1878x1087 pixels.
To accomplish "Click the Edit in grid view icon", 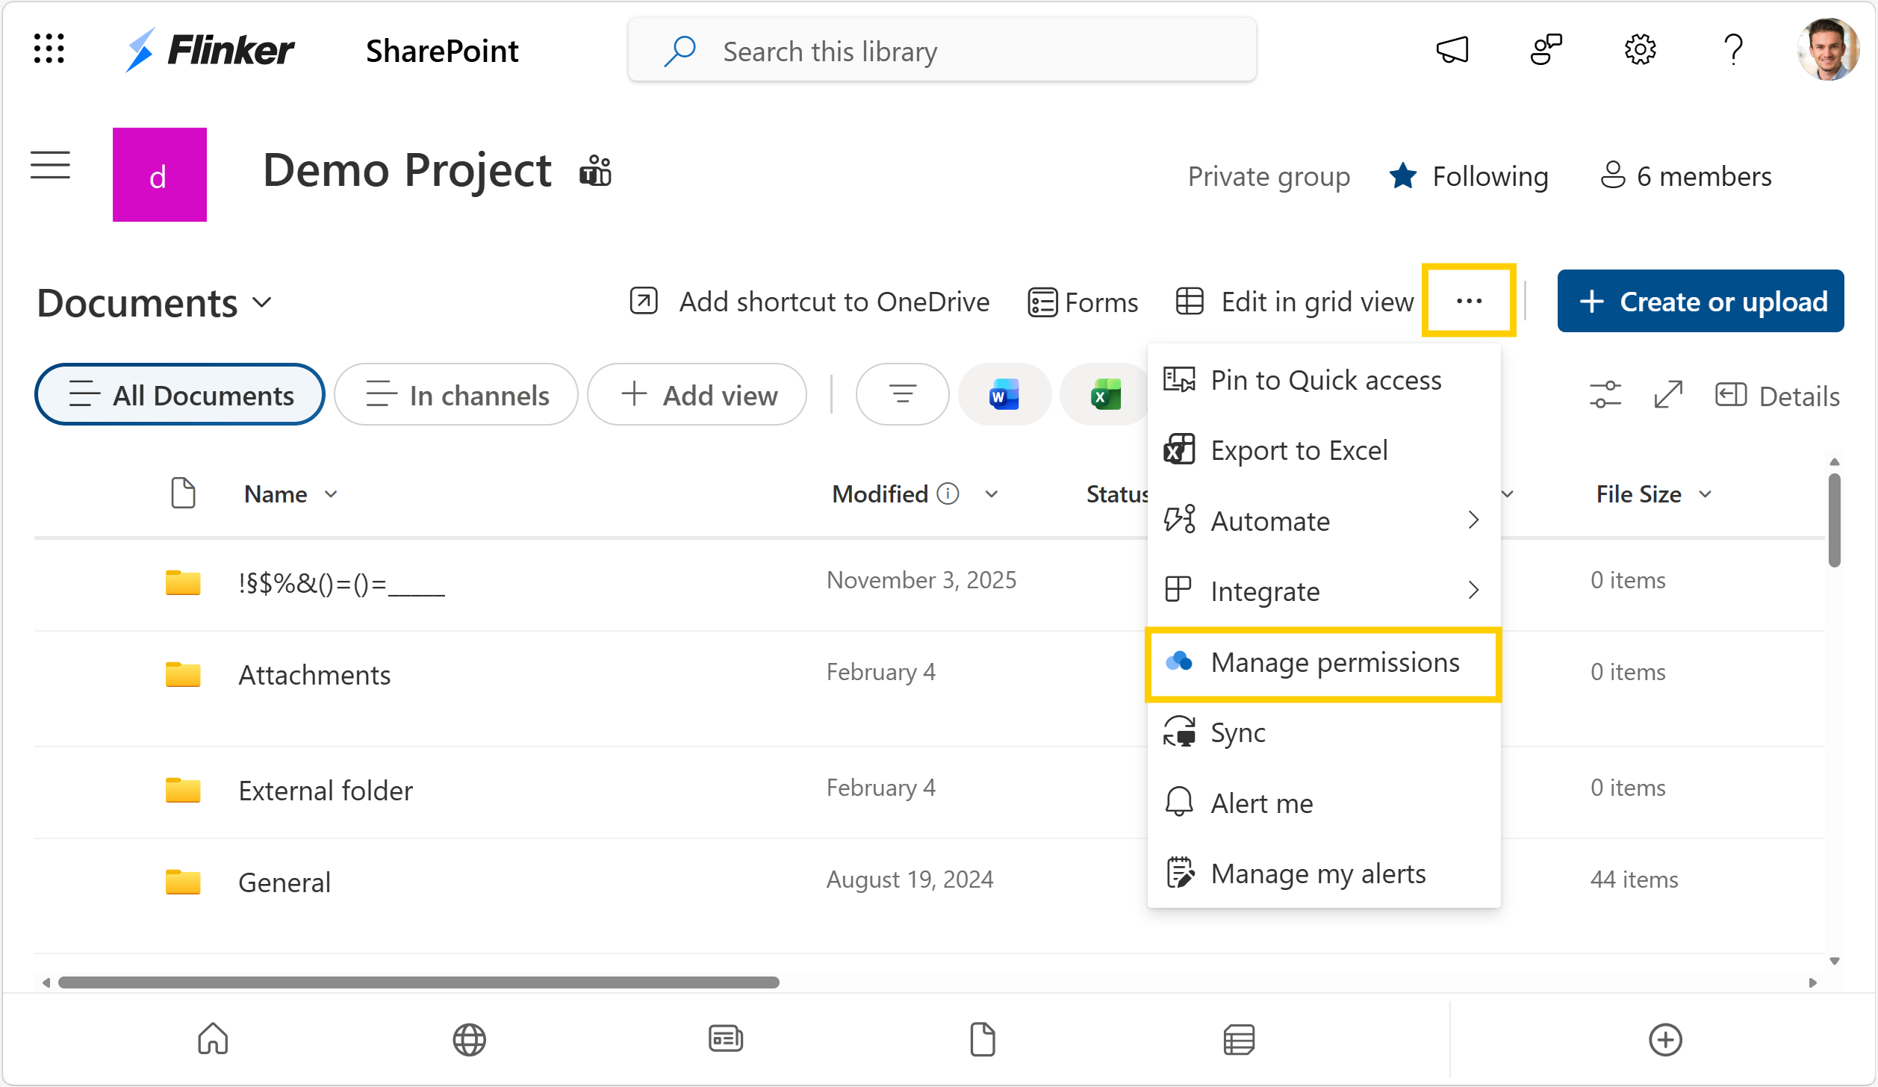I will tap(1189, 301).
